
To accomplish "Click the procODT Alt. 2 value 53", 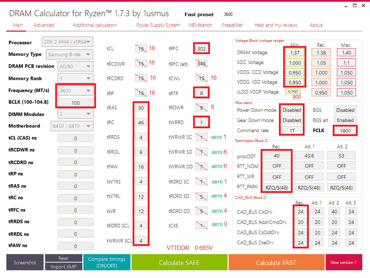I will [342, 156].
